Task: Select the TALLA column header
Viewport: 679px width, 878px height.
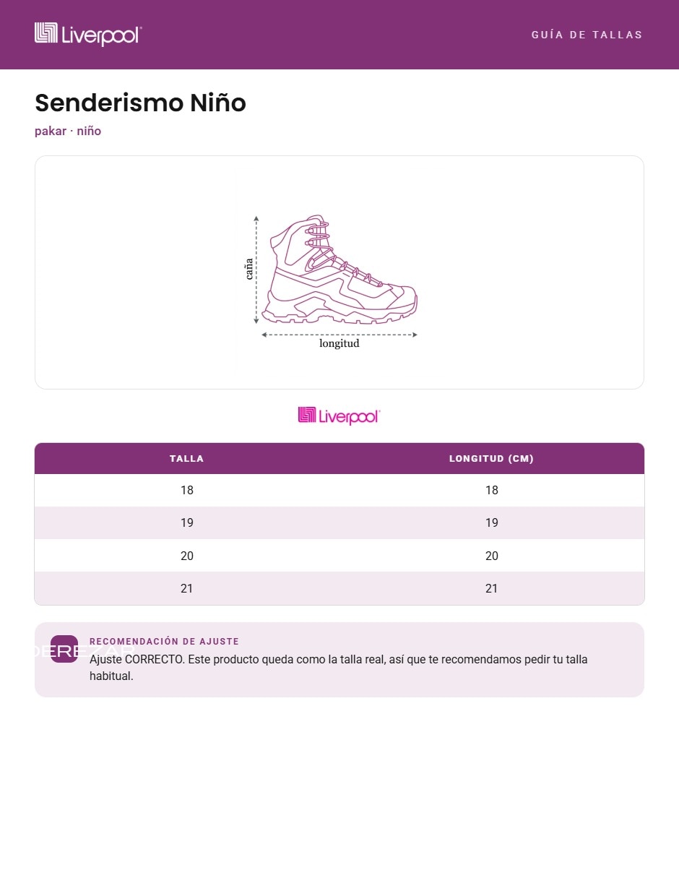Action: tap(187, 459)
